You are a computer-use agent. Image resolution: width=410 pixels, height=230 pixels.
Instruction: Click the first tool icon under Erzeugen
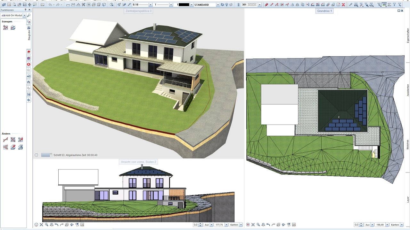pyautogui.click(x=5, y=27)
